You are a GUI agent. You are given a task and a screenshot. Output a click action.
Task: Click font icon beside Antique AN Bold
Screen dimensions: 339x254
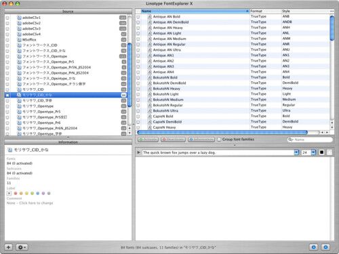(149, 17)
